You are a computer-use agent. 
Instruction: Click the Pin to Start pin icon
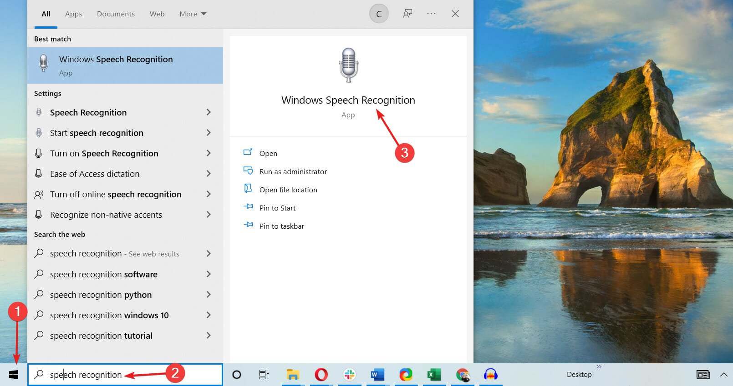point(248,206)
